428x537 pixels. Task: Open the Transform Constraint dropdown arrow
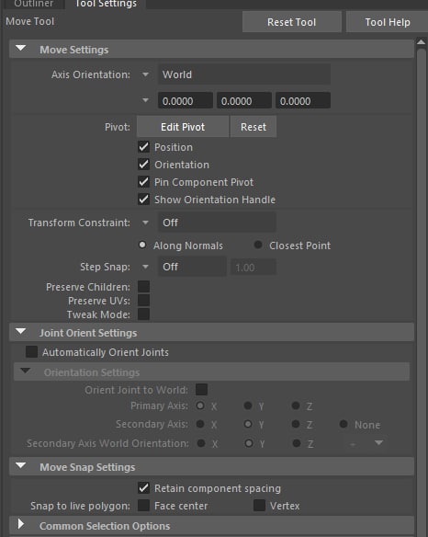coord(145,223)
